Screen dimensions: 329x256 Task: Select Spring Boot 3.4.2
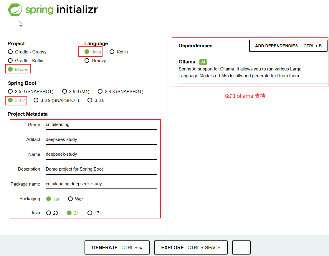pyautogui.click(x=16, y=100)
